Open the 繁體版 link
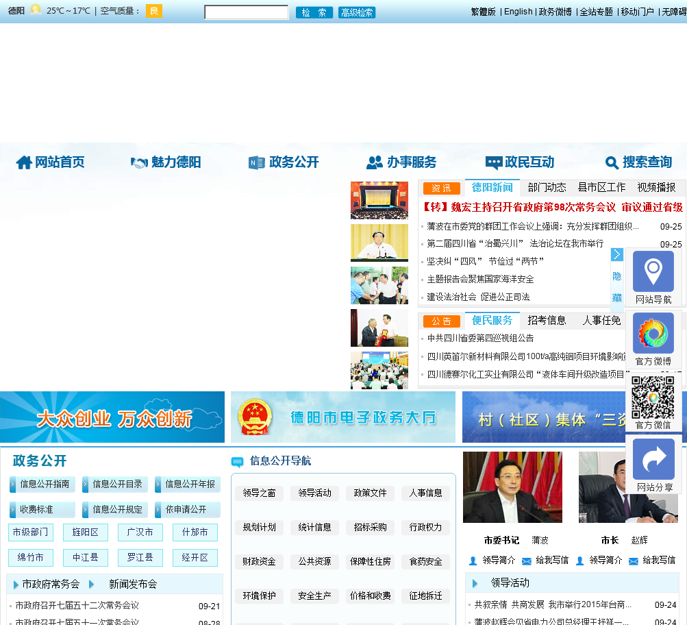The height and width of the screenshot is (625, 687). tap(484, 12)
